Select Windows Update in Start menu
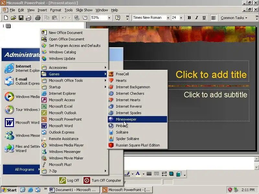 (74, 59)
